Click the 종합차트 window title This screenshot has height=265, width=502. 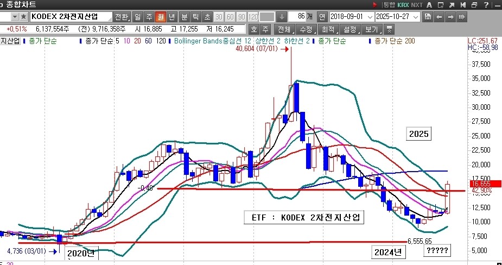[x=21, y=5]
